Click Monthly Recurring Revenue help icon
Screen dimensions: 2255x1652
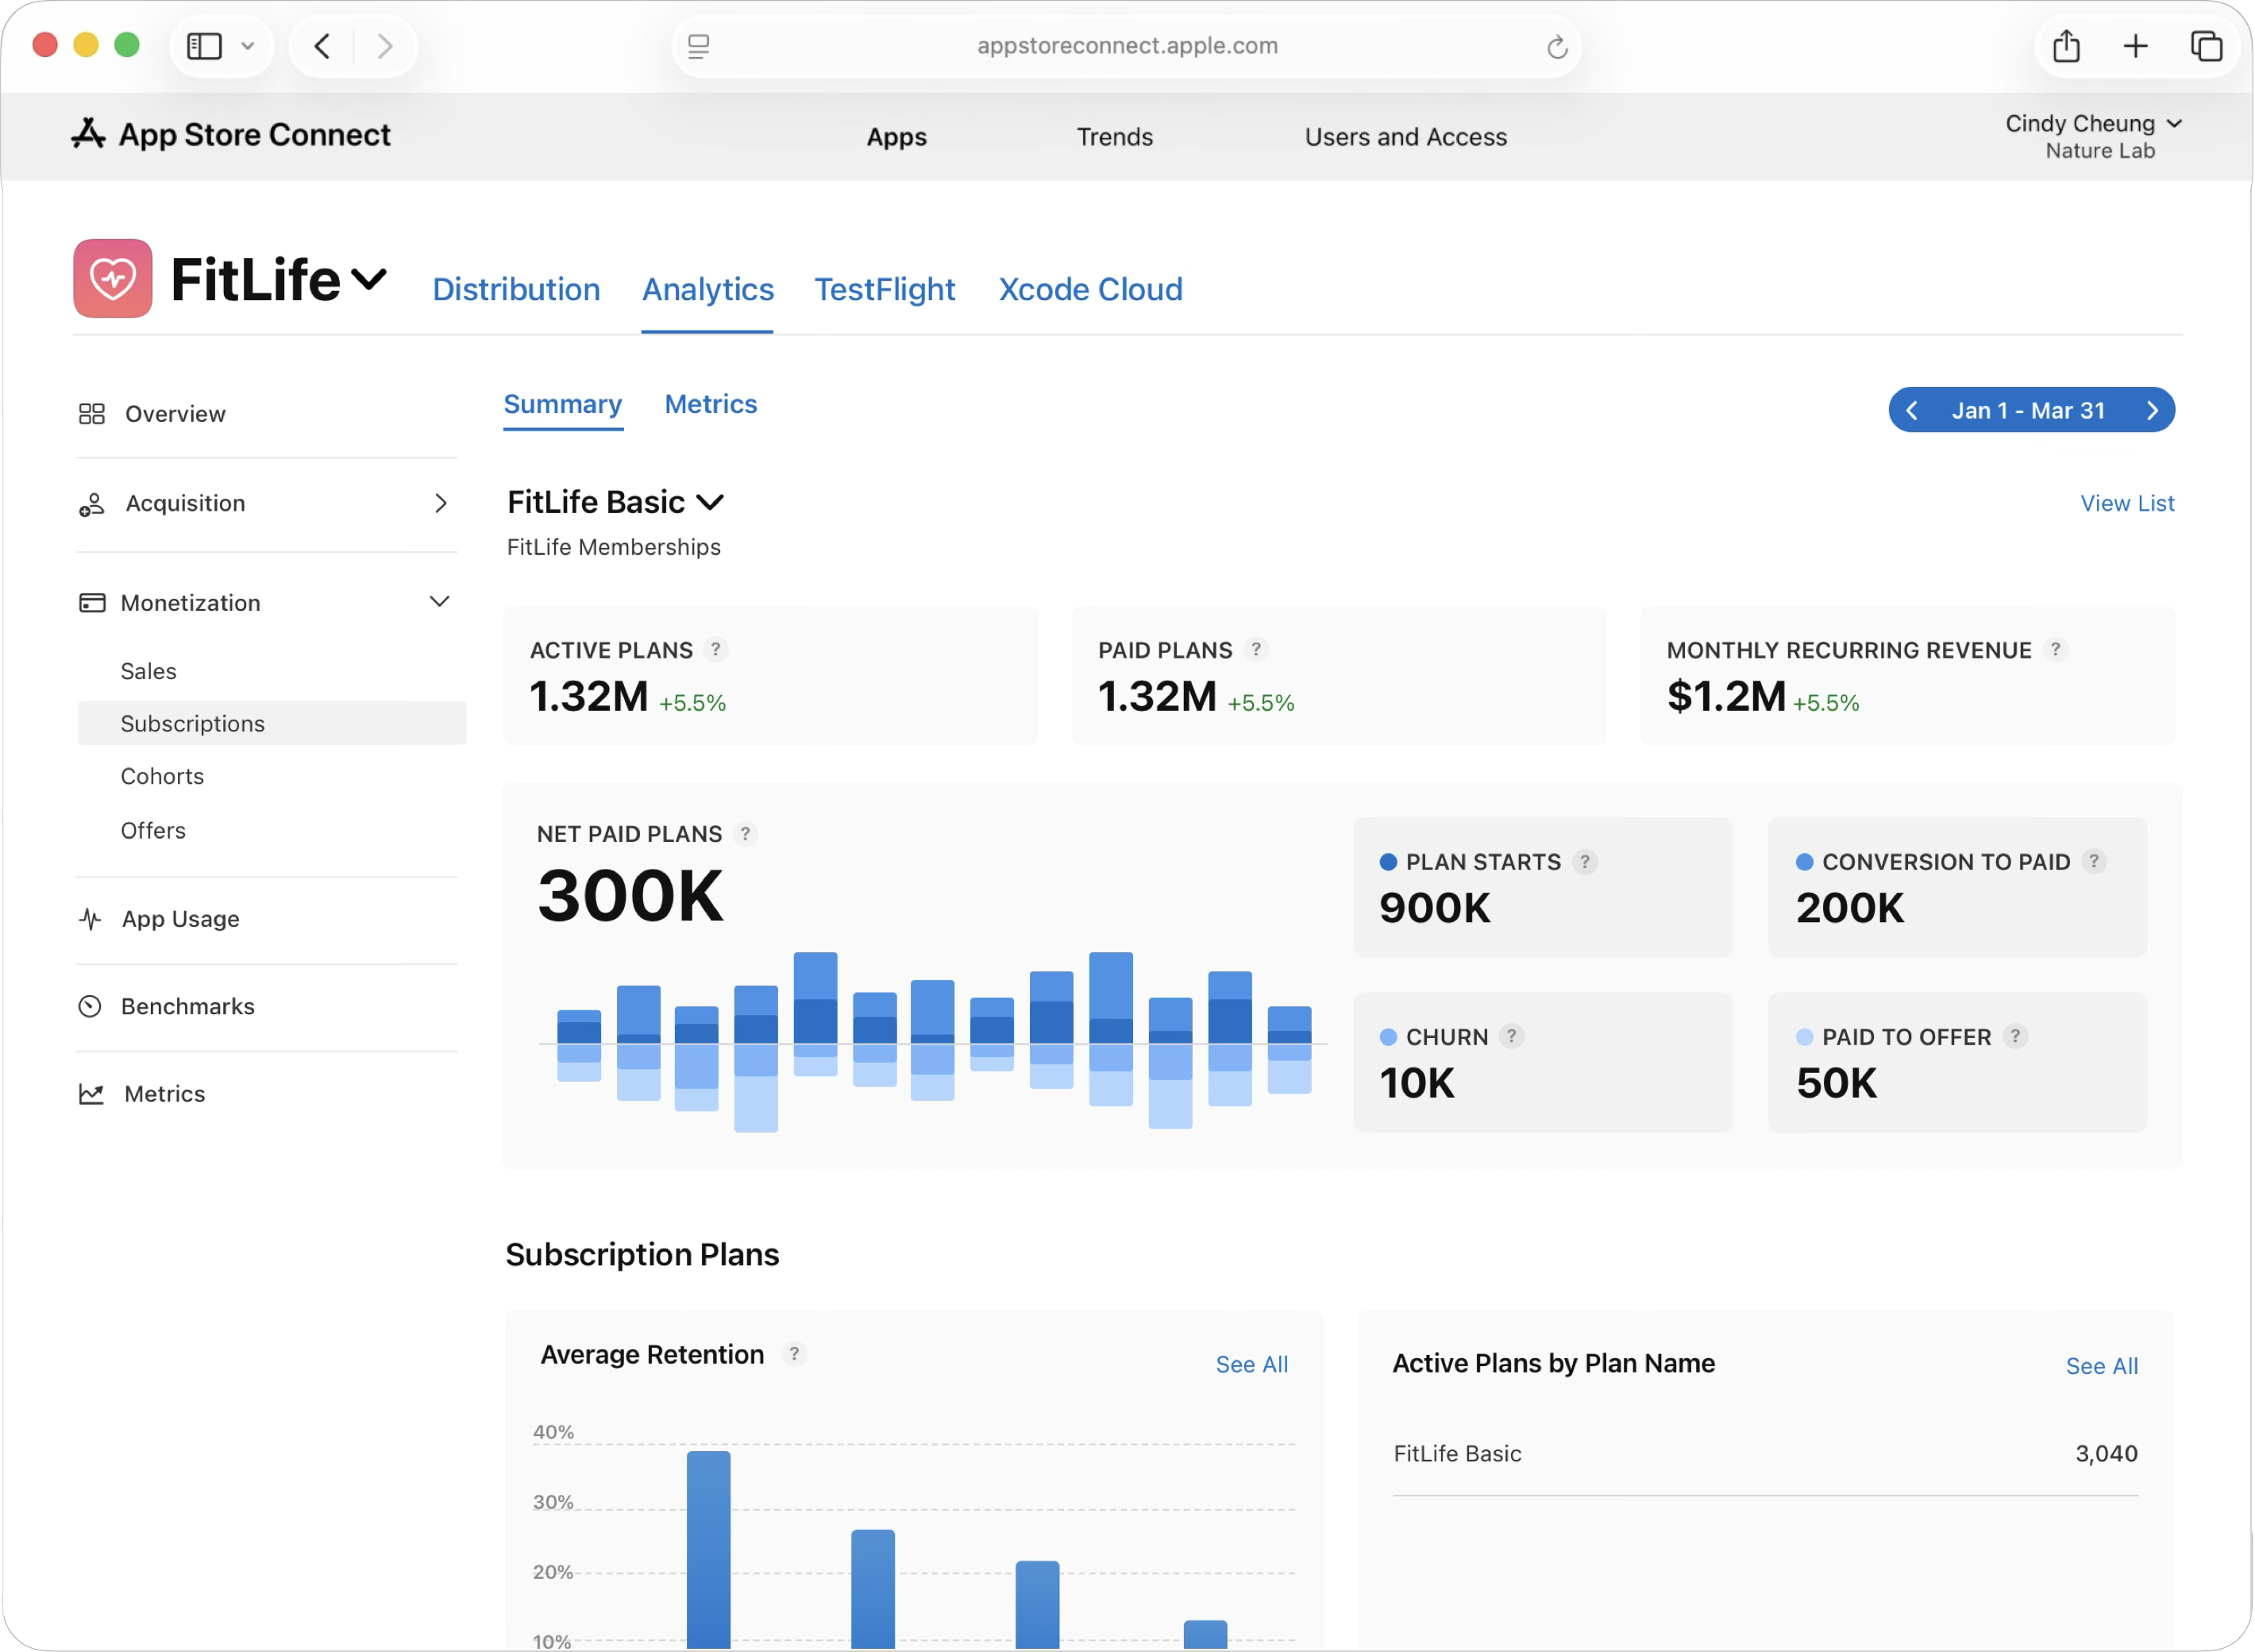coord(2055,649)
